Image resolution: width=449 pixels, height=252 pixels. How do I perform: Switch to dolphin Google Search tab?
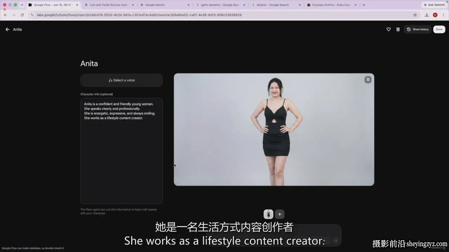[x=275, y=5]
